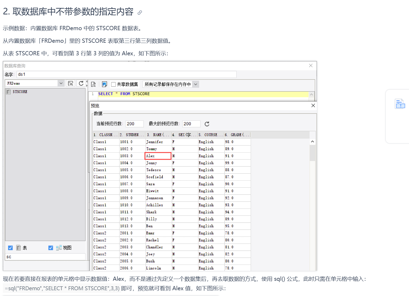This screenshot has width=409, height=296.
Task: Click the database connection edit icon next to FRDemo
Action: pyautogui.click(x=70, y=83)
